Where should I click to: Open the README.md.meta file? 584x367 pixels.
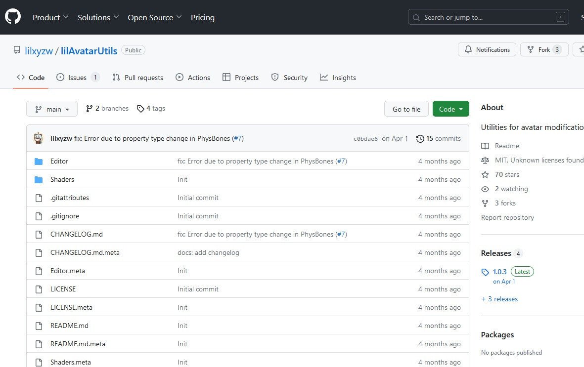pos(78,344)
